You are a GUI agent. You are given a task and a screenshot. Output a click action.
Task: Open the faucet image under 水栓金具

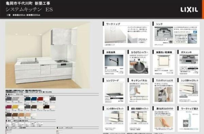point(114,61)
